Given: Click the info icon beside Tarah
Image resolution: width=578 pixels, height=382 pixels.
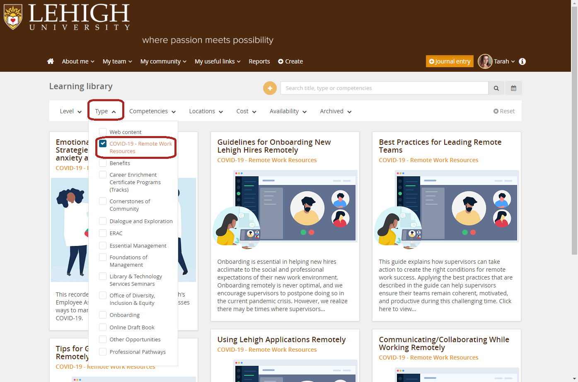Looking at the screenshot, I should click(522, 61).
